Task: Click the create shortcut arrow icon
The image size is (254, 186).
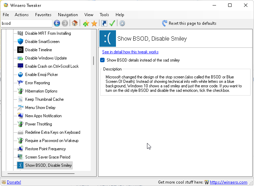Action: pyautogui.click(x=104, y=23)
